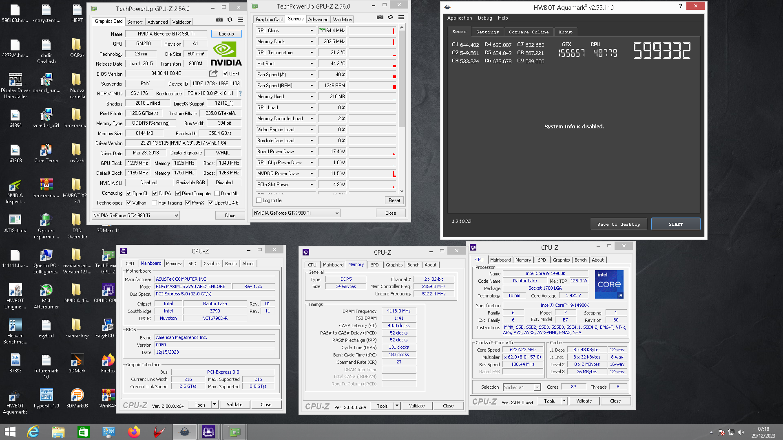Open Internet Explorer from taskbar
This screenshot has height=440, width=783.
(33, 432)
